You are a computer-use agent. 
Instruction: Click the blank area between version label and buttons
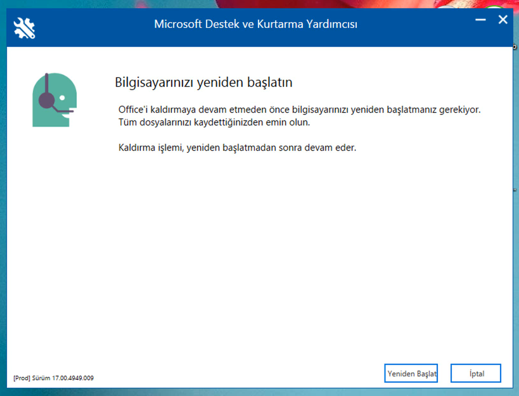[x=241, y=374]
